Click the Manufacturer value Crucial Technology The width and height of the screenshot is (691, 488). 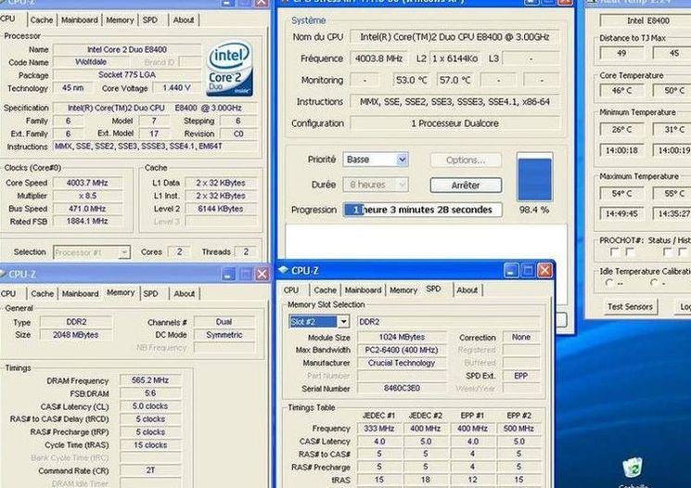click(402, 364)
